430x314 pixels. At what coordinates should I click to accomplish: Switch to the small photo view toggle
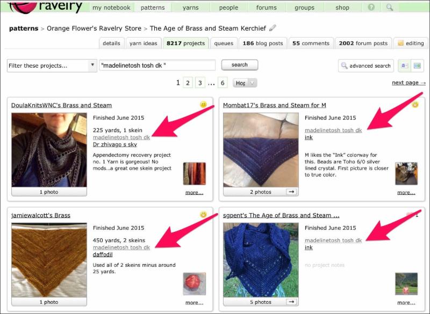coord(404,65)
